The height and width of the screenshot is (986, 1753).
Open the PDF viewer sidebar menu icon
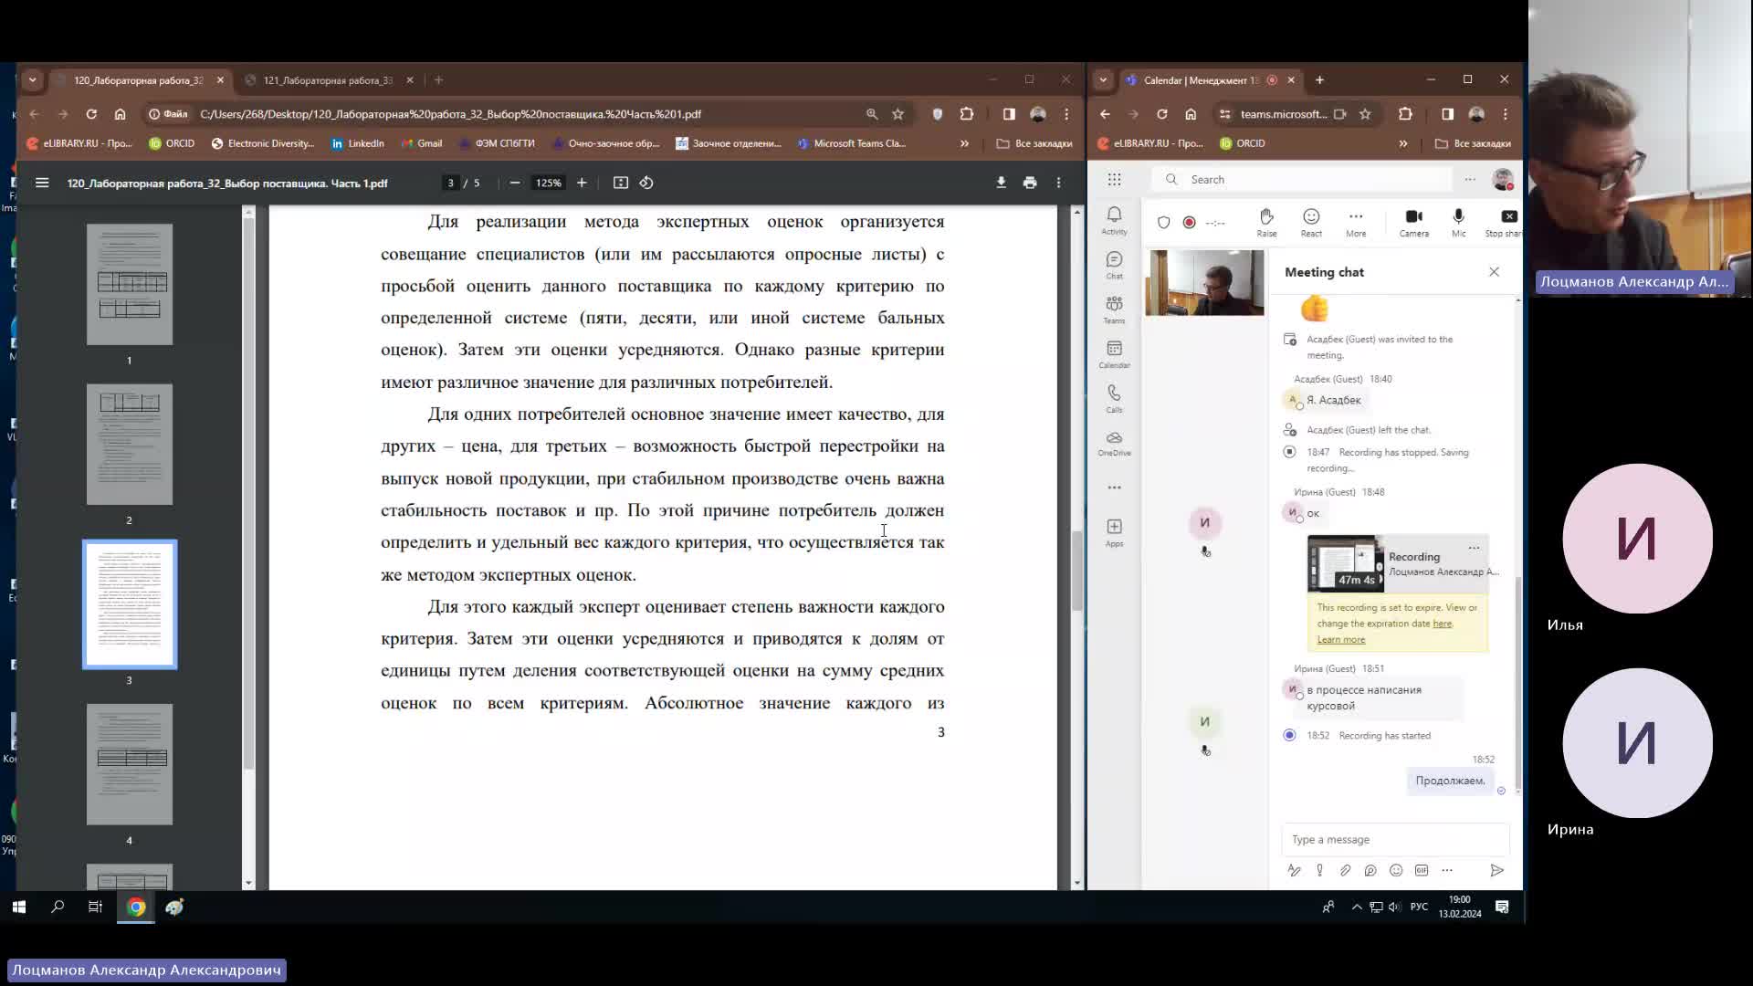point(42,183)
